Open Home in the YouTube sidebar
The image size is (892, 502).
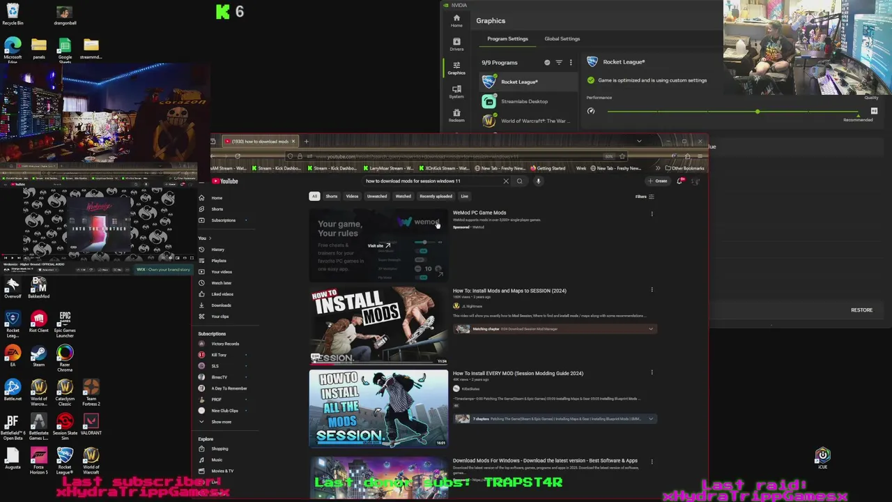[x=217, y=198]
